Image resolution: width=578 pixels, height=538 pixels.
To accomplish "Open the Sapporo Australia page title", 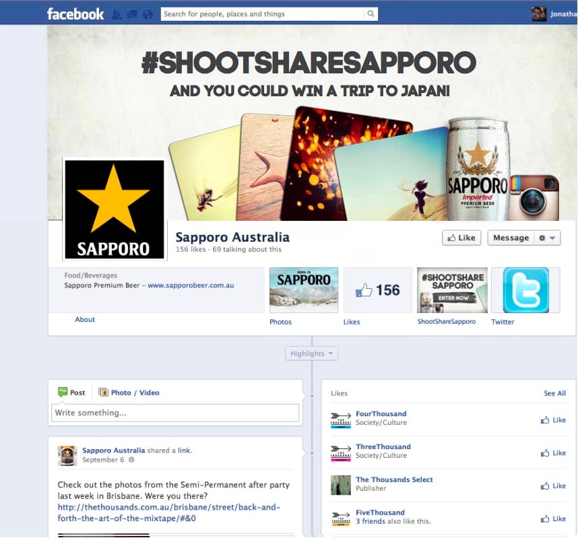I will click(232, 237).
